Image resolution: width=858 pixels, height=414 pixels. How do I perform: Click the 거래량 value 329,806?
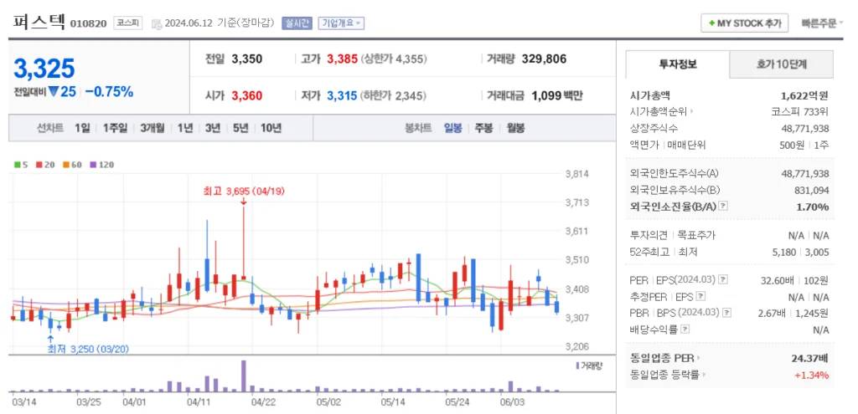tap(544, 59)
